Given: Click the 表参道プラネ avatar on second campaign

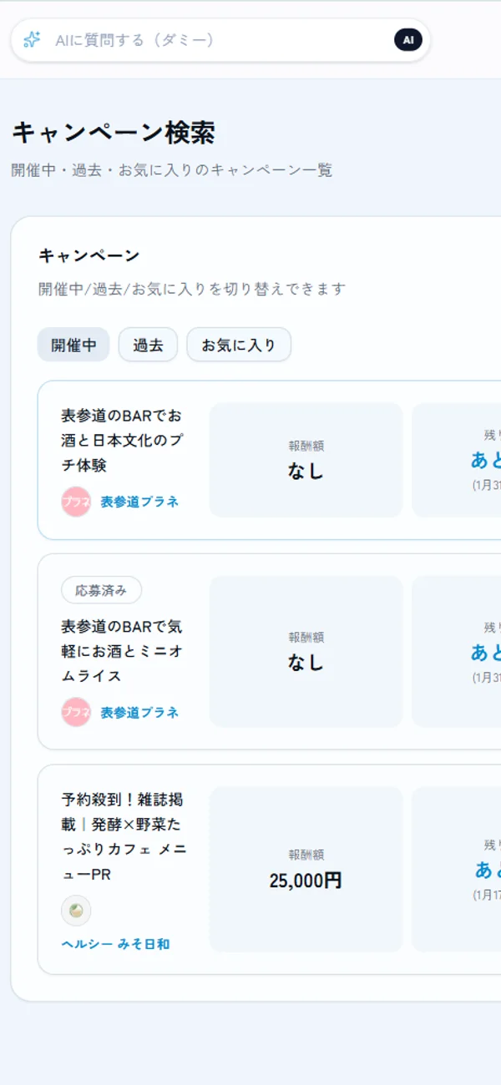Looking at the screenshot, I should [x=74, y=712].
